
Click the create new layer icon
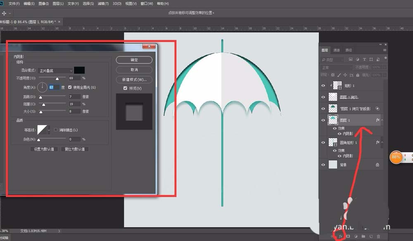pyautogui.click(x=370, y=236)
